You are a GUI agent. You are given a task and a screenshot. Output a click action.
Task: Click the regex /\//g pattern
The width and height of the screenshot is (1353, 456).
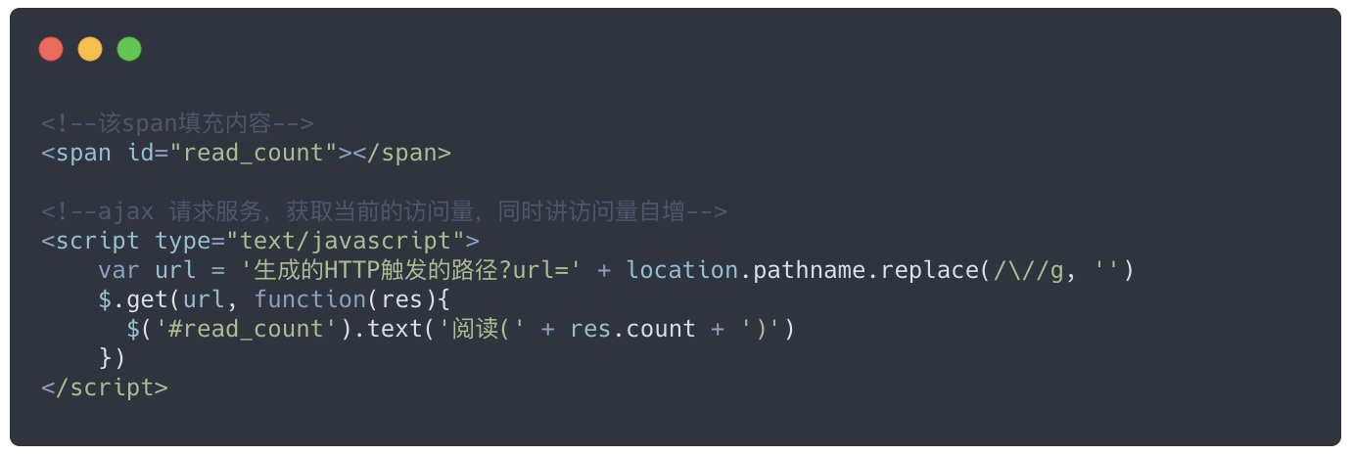pos(1021,270)
